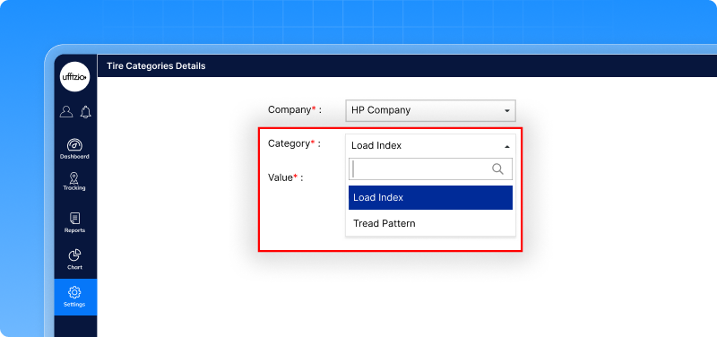Open the Company dropdown showing HP Company
Screen dimensions: 717x337
coord(430,110)
